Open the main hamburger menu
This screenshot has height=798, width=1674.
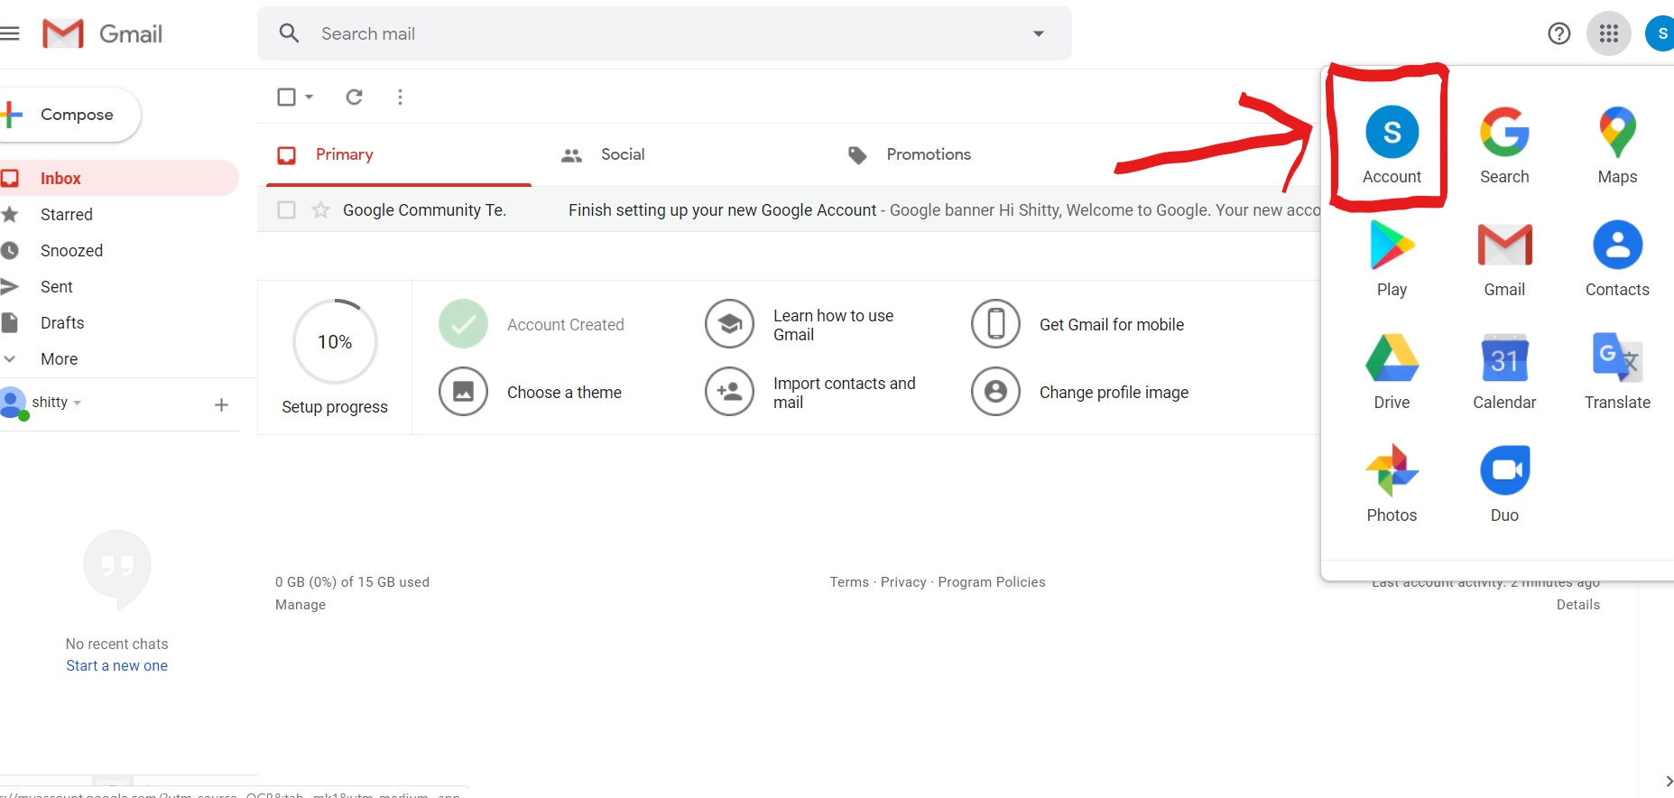pos(9,34)
